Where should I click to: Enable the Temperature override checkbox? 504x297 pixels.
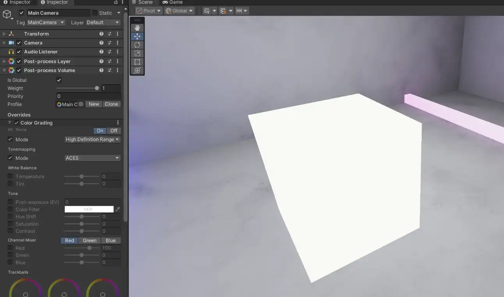(10, 177)
